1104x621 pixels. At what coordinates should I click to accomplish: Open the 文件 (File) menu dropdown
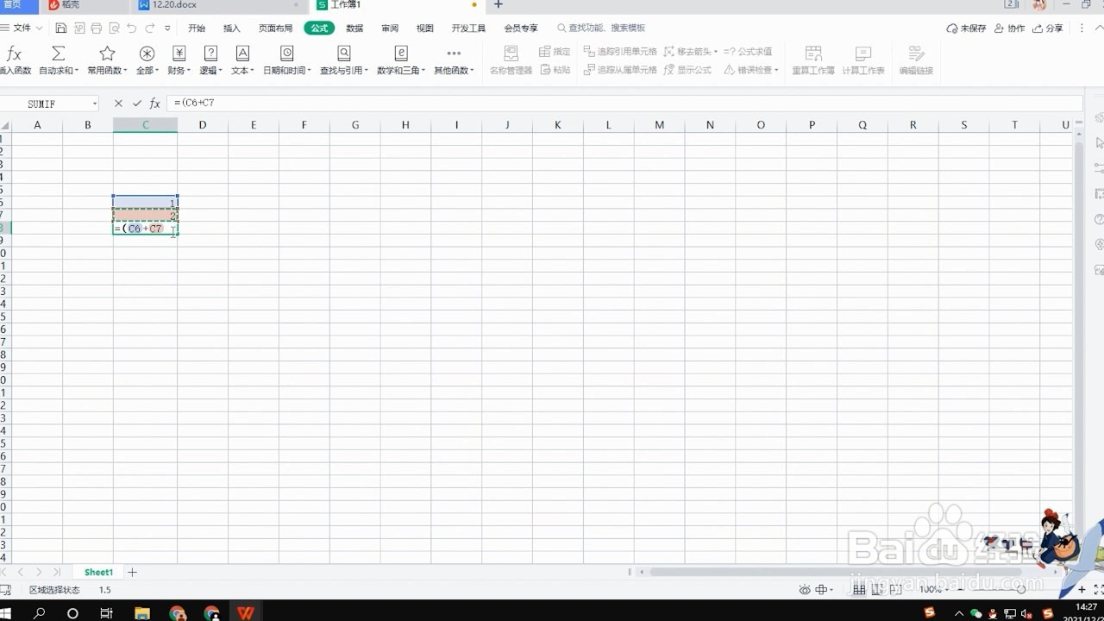click(x=26, y=28)
